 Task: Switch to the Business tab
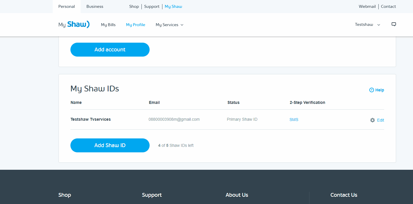[95, 6]
